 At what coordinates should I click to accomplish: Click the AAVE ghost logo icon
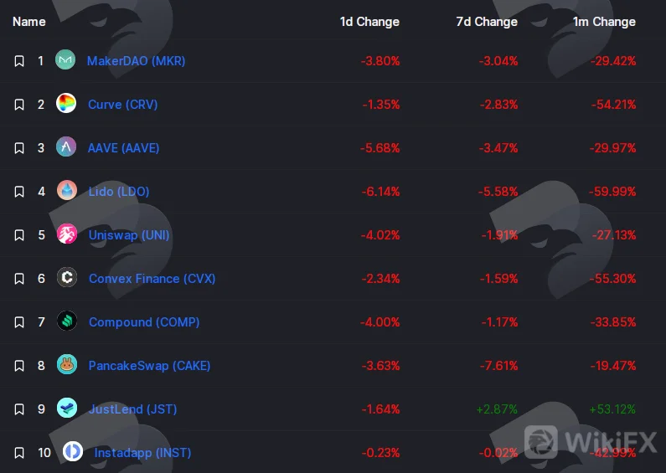click(66, 147)
